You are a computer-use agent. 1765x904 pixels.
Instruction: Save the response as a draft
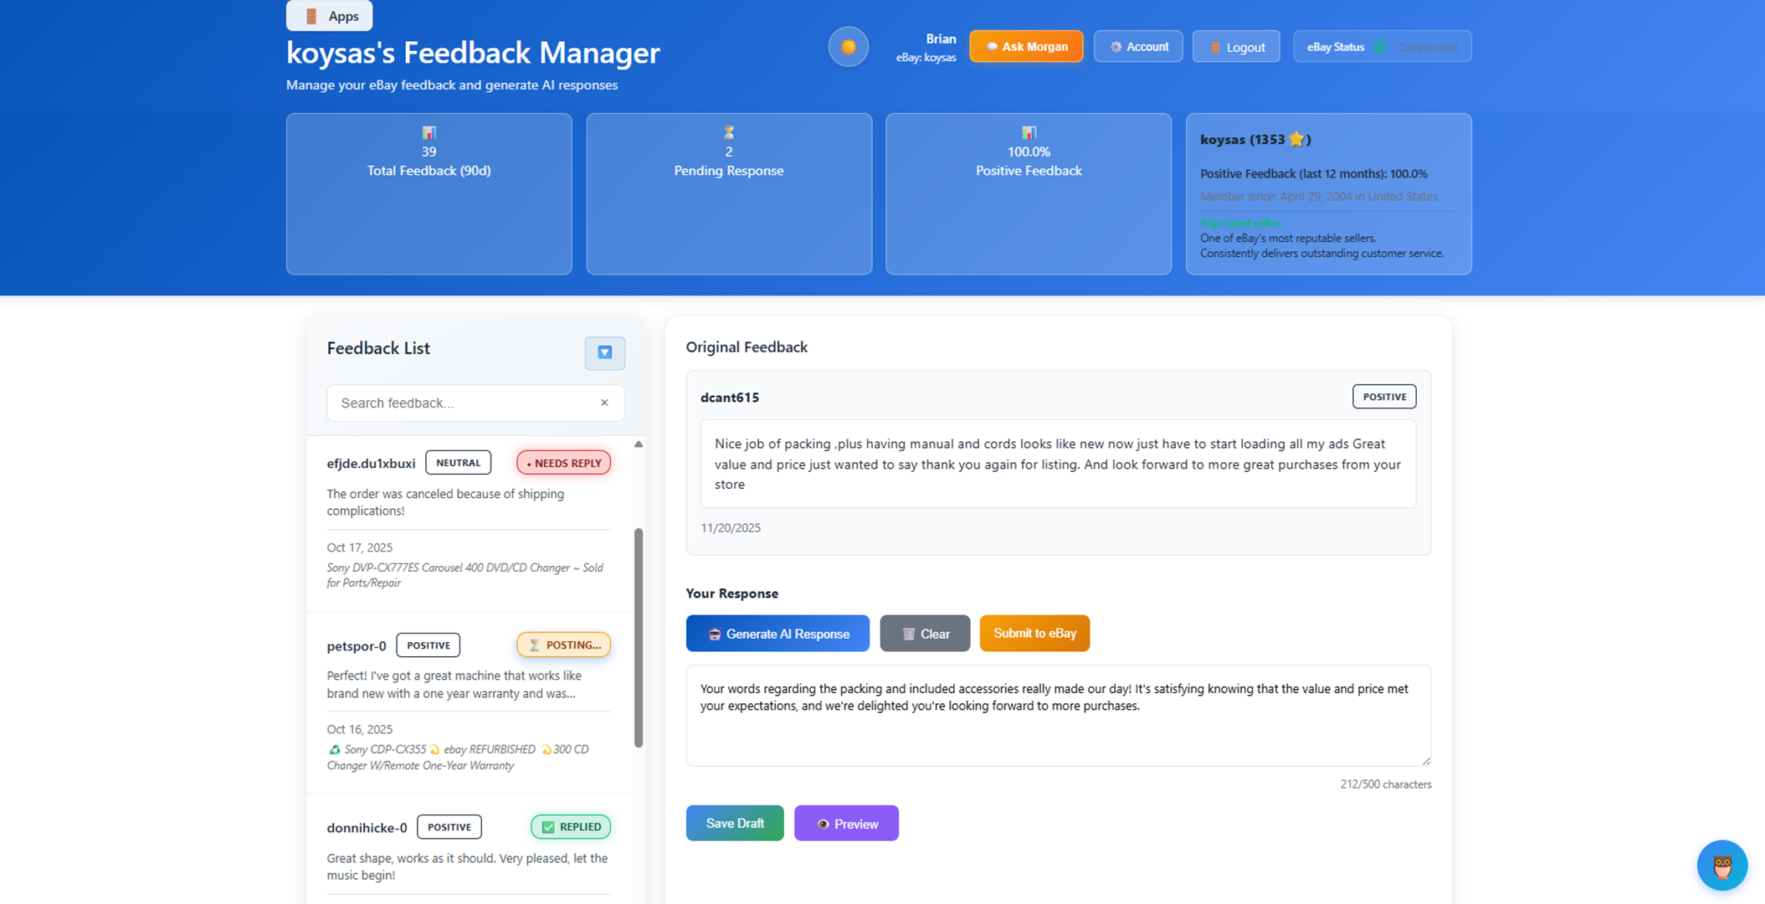734,823
